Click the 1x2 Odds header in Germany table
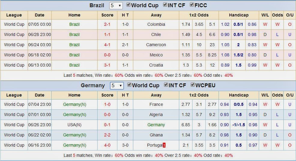Viewport: 296px width, 161px height. click(199, 95)
